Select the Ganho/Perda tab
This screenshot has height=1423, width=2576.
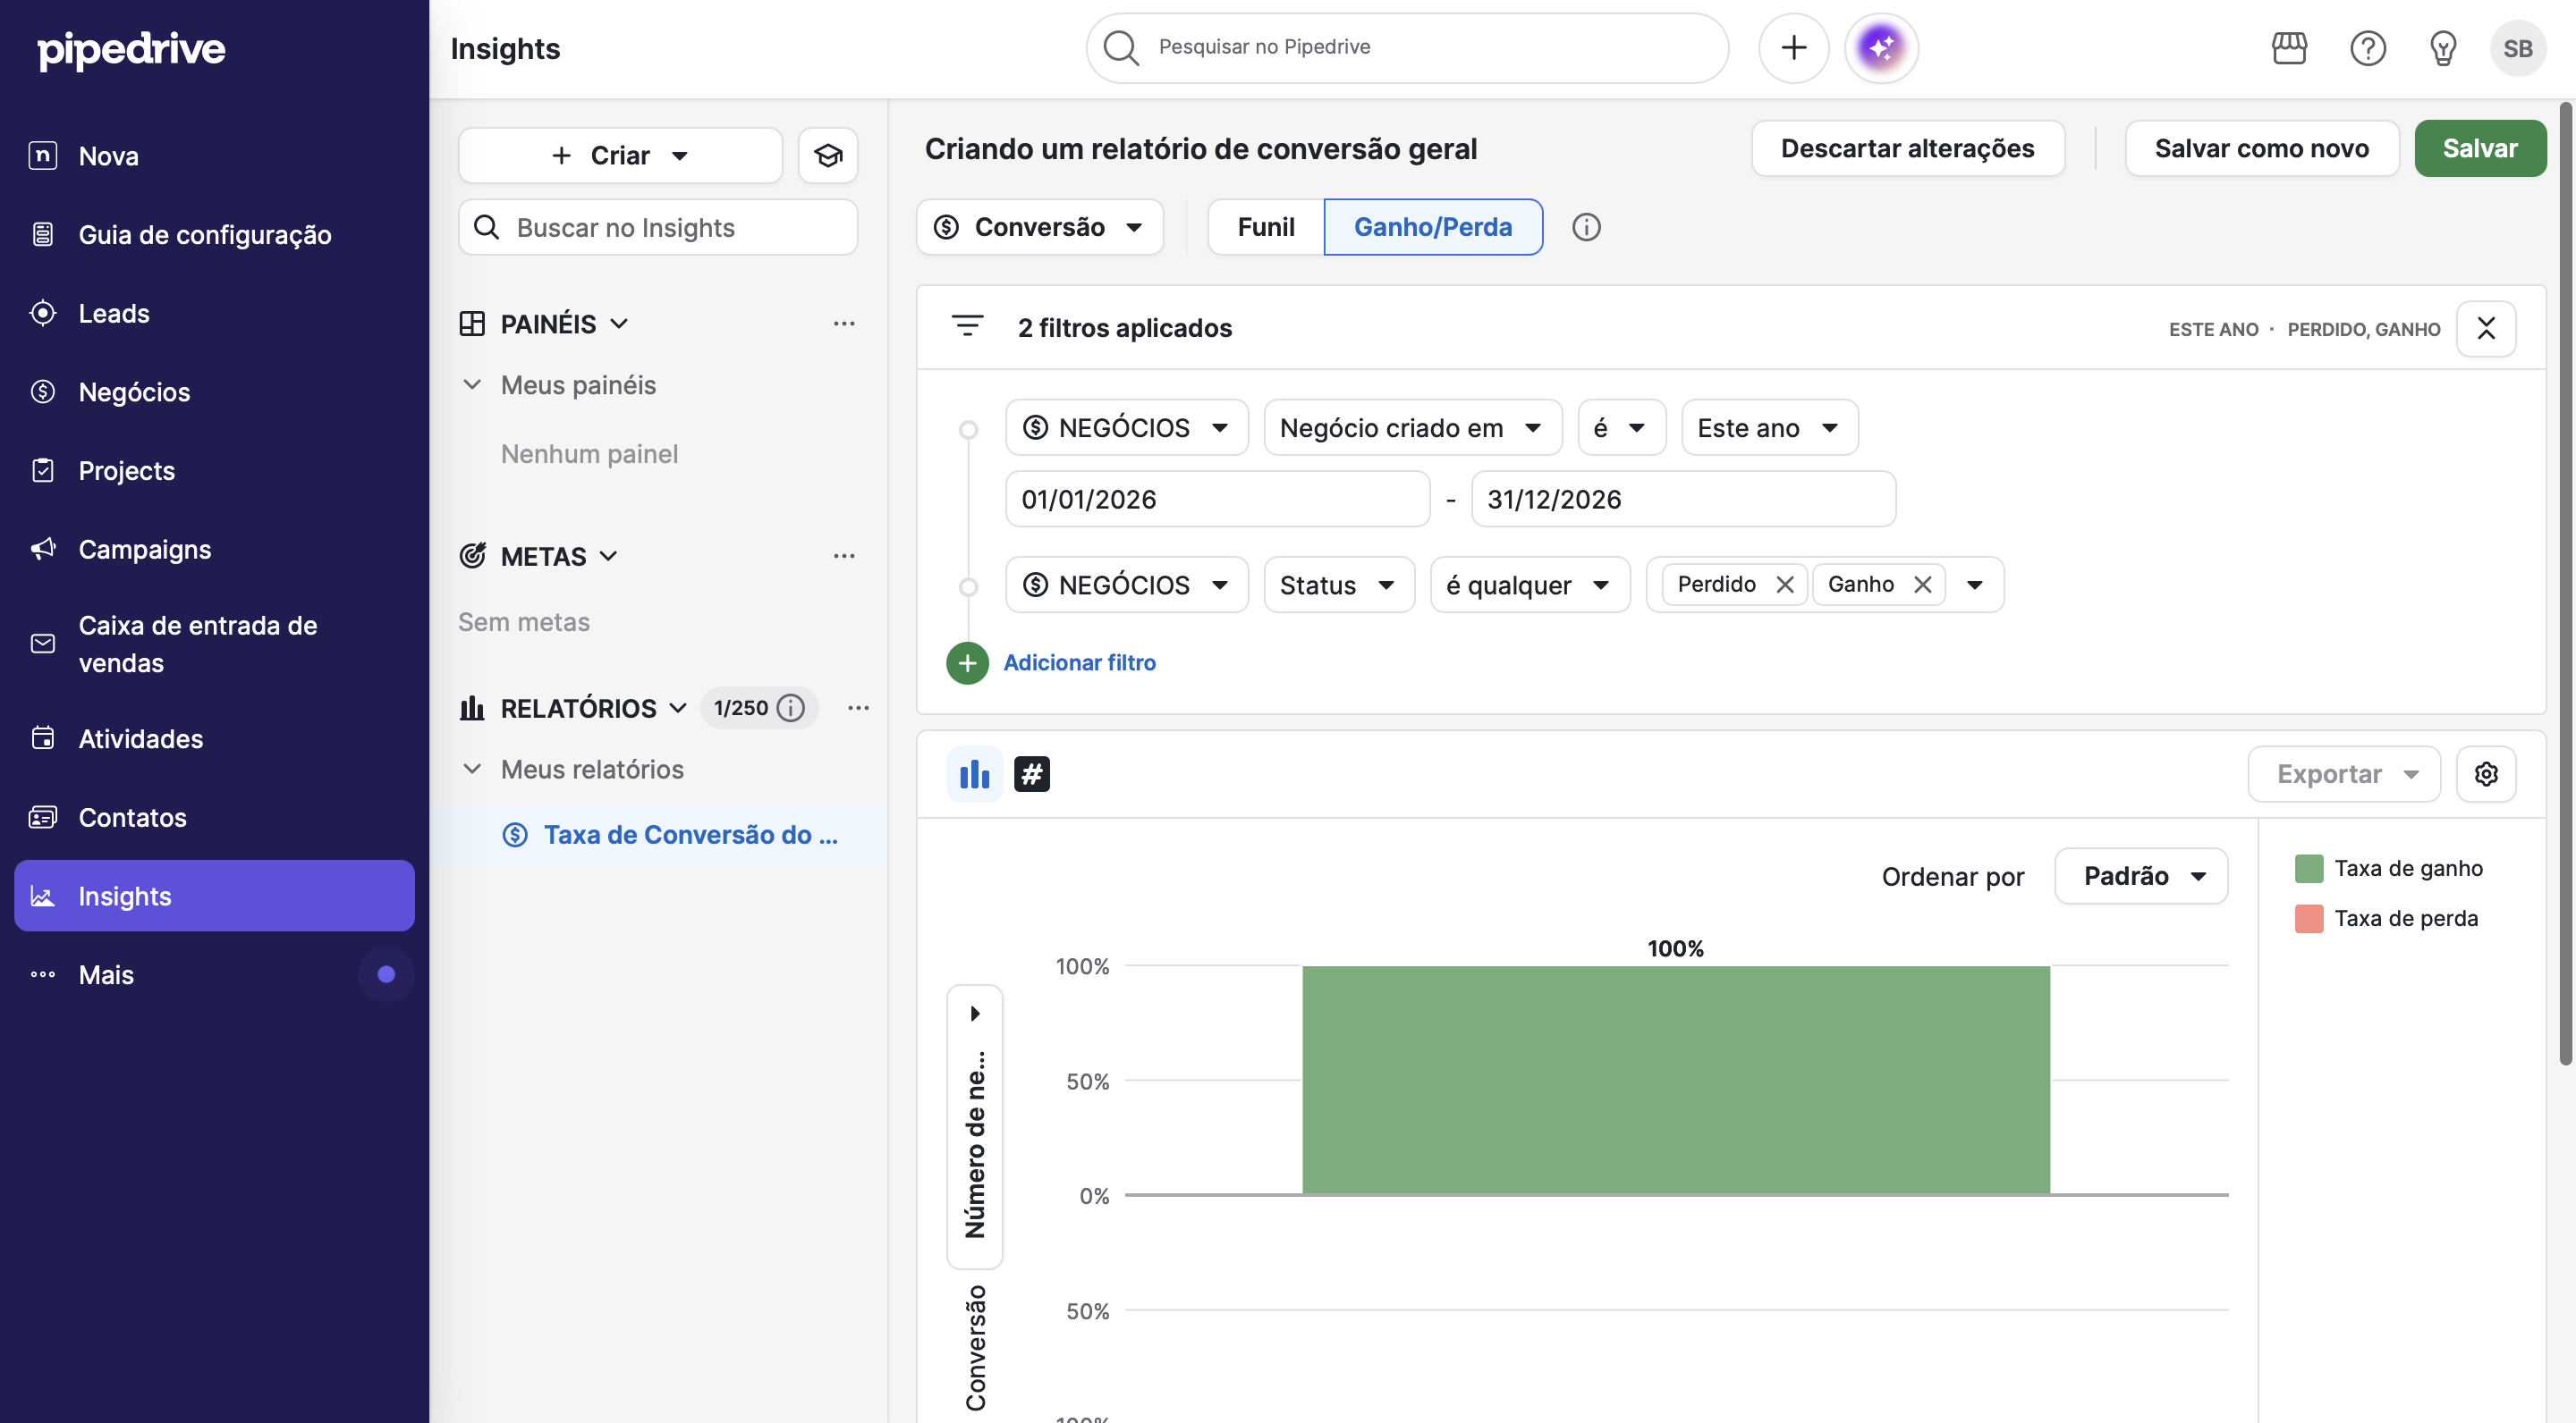coord(1432,227)
